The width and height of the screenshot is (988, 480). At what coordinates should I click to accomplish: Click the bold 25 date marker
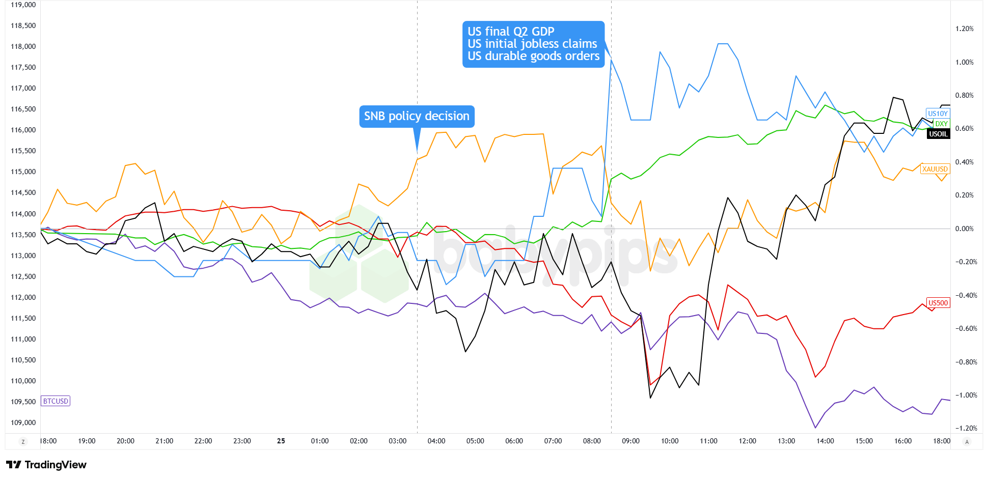click(x=281, y=441)
